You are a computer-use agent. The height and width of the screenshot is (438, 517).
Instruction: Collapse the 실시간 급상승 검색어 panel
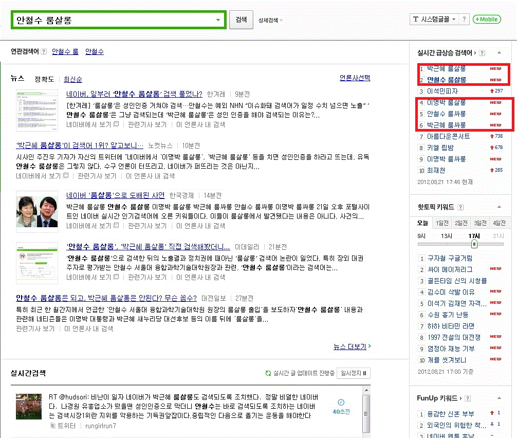(x=498, y=52)
